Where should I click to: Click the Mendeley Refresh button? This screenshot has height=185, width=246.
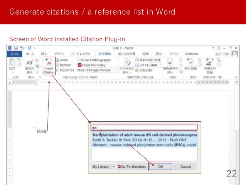tap(64, 65)
